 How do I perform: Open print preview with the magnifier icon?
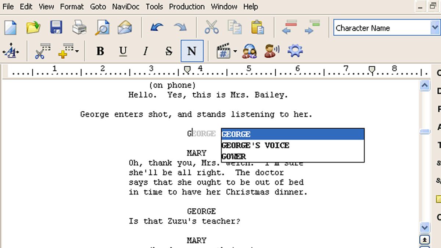[102, 27]
